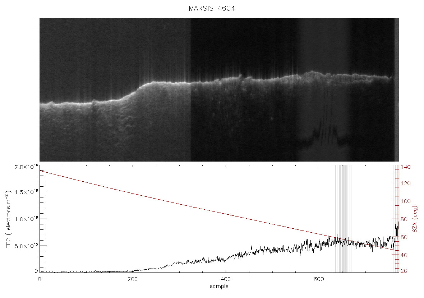Click the sample x-axis label
This screenshot has height=298, width=424.
[x=219, y=287]
